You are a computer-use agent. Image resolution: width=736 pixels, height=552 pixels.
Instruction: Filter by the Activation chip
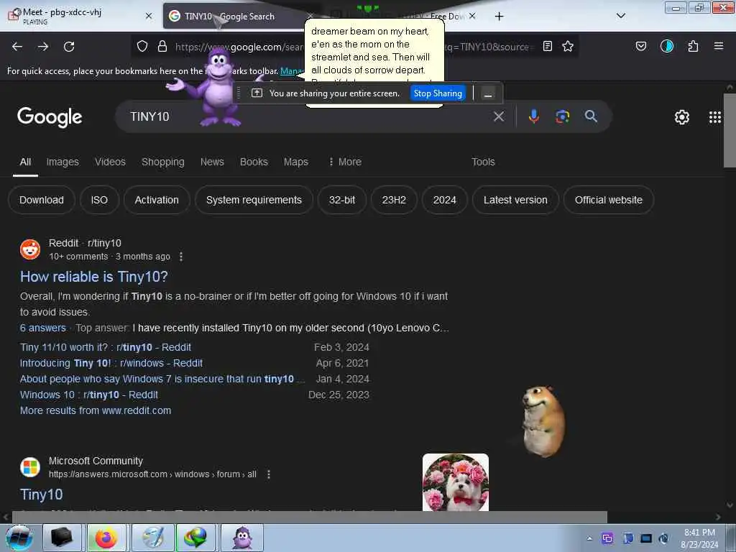tap(157, 200)
